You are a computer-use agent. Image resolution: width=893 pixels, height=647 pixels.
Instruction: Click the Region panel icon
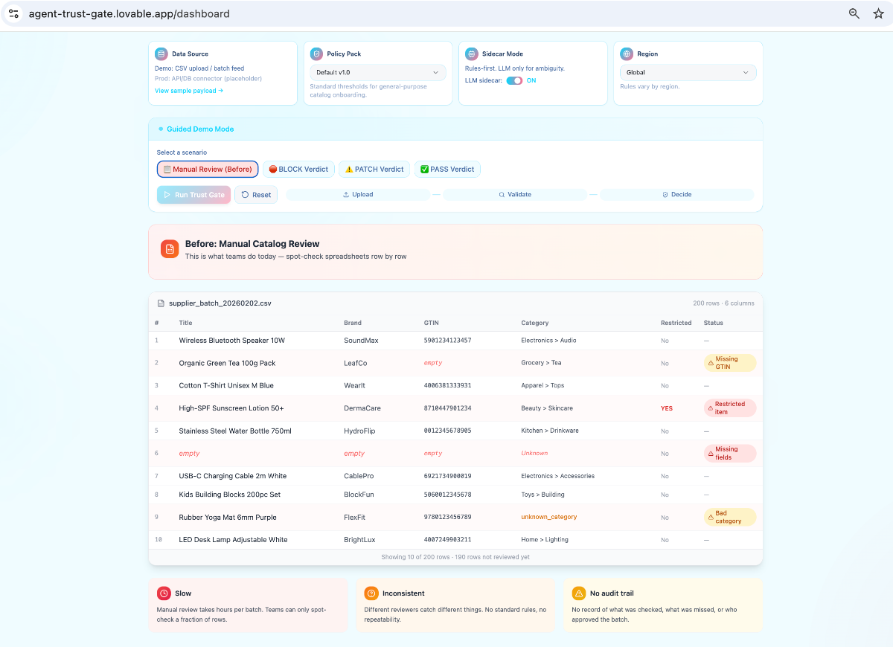(x=626, y=54)
